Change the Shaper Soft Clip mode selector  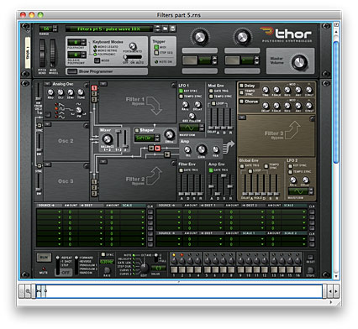coord(147,138)
